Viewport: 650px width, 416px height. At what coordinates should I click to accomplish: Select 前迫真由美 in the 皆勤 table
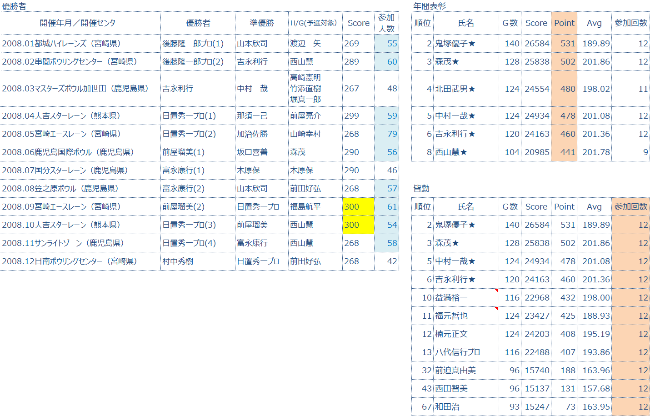click(x=465, y=370)
